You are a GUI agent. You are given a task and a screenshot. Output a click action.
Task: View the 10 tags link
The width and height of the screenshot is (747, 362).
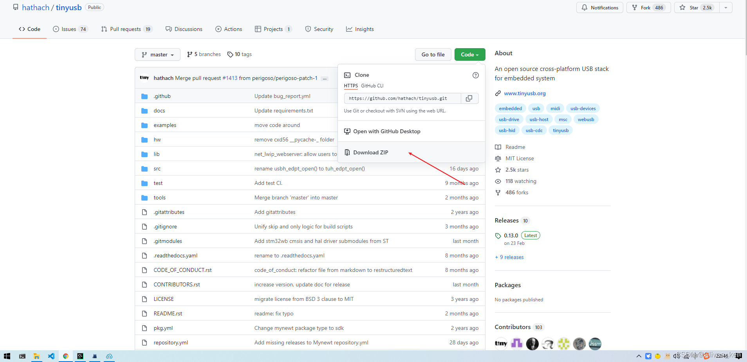point(240,54)
